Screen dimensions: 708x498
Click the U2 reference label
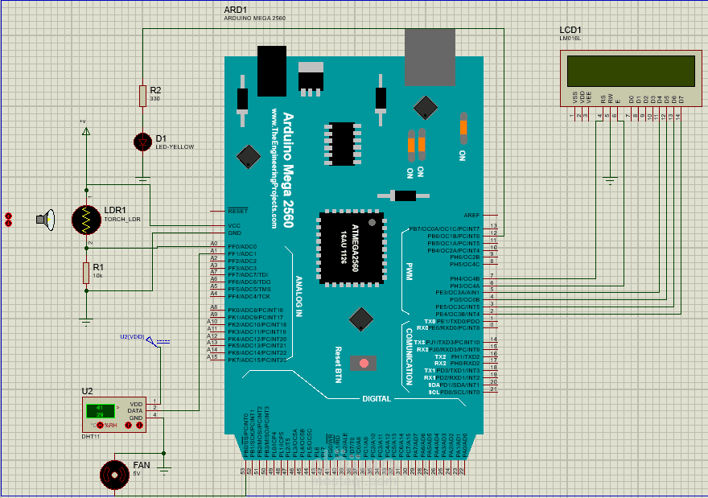[x=87, y=391]
